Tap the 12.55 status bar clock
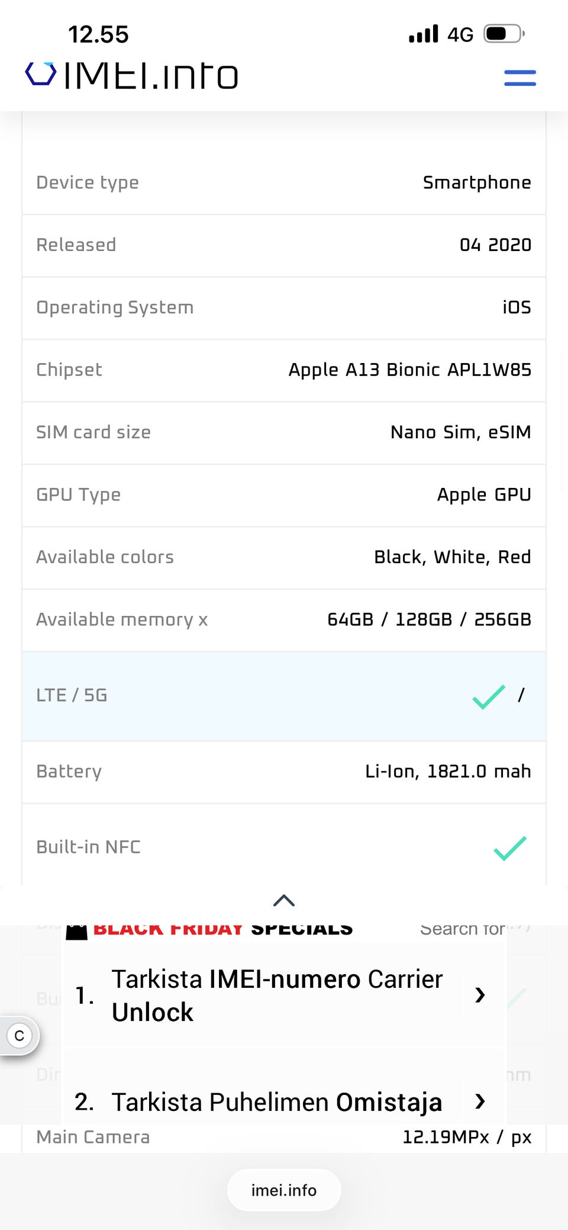 (98, 34)
